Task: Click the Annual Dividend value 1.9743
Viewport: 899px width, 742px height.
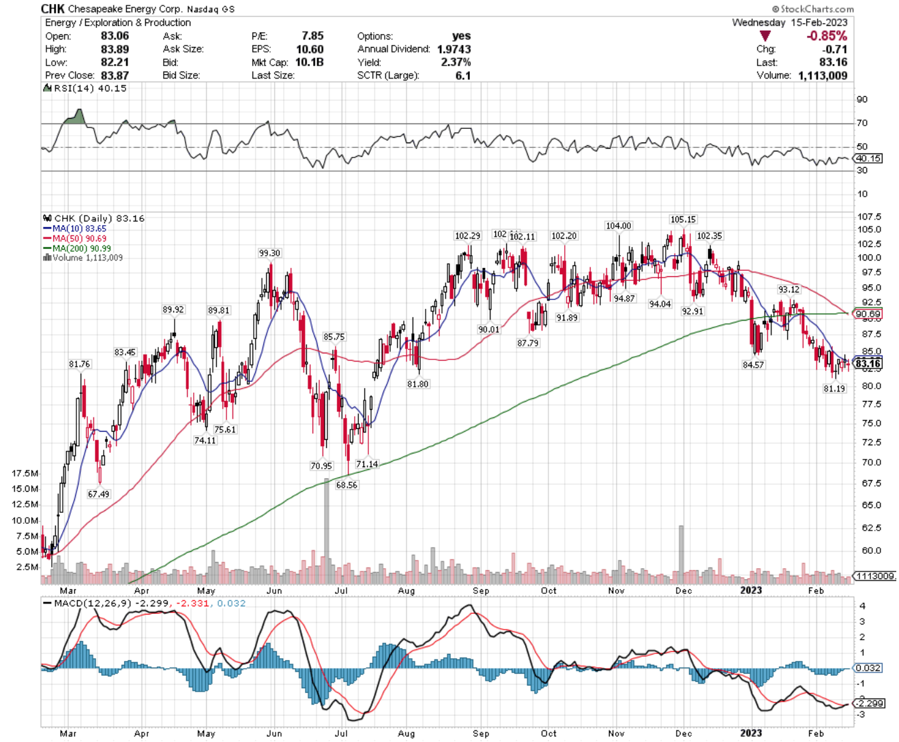Action: (x=454, y=49)
